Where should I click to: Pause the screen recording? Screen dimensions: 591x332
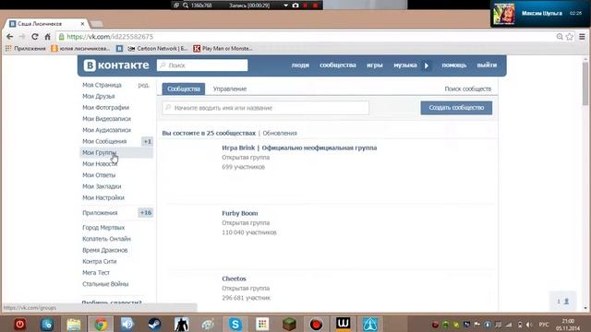pos(306,6)
